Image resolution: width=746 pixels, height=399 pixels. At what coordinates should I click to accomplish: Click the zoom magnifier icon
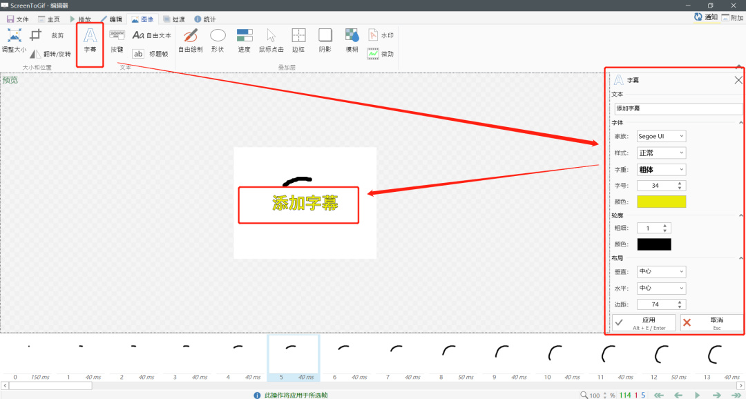[x=584, y=395]
